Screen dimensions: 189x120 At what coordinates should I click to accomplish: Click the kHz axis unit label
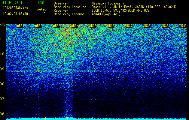coord(3,24)
